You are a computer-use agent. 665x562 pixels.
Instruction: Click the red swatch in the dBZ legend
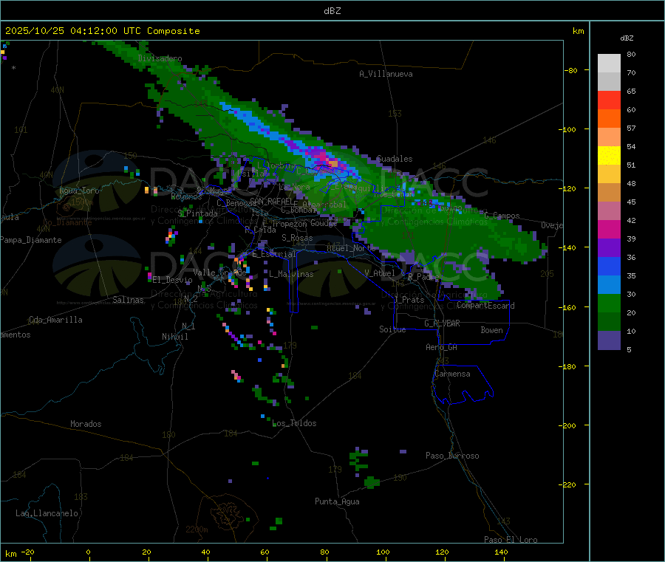609,100
